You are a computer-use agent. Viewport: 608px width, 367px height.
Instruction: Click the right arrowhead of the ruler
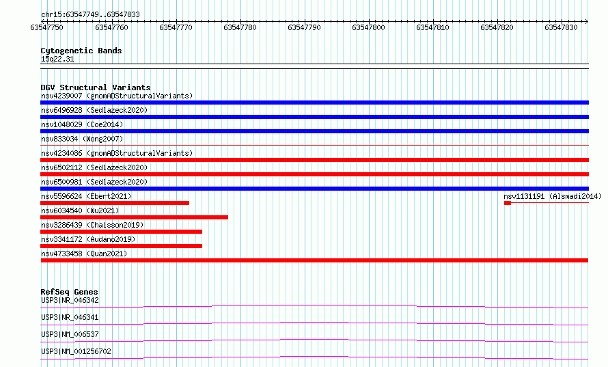(587, 21)
